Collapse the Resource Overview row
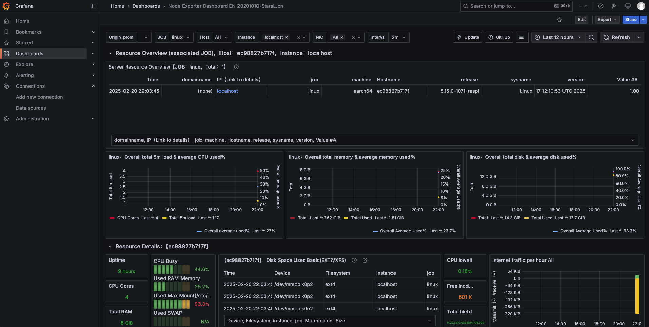 pos(110,53)
